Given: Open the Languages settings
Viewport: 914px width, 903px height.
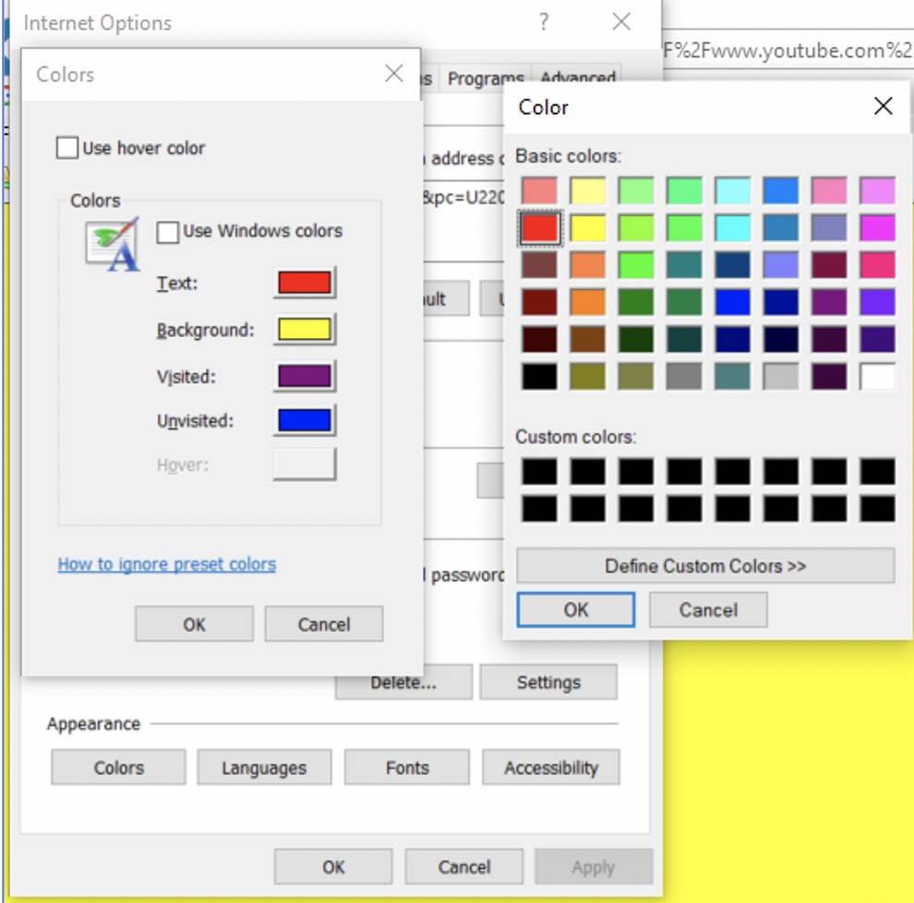Looking at the screenshot, I should pos(264,767).
